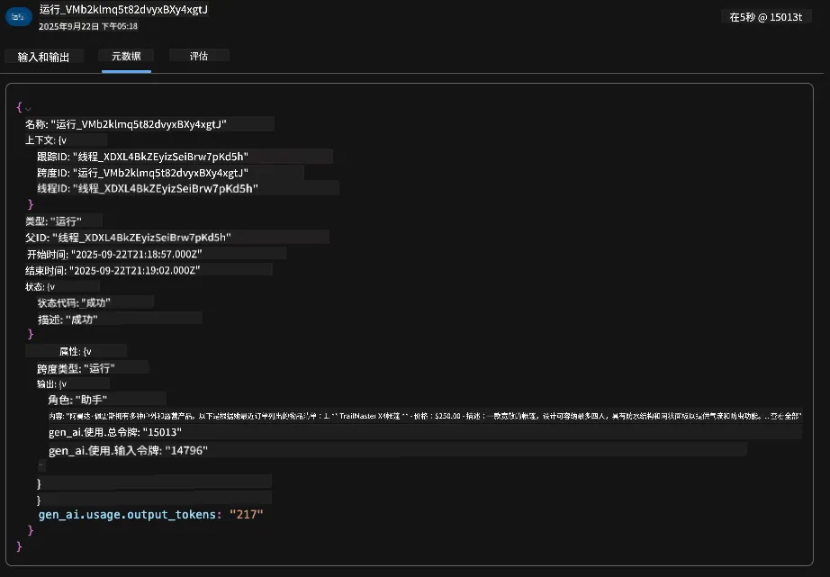Switch to the 输入和输出 tab

coord(43,57)
